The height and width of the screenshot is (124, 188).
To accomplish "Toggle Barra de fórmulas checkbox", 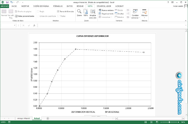I will (58, 11).
